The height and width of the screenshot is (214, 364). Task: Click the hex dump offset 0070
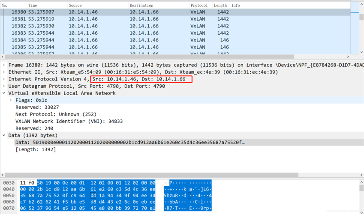pyautogui.click(x=9, y=208)
